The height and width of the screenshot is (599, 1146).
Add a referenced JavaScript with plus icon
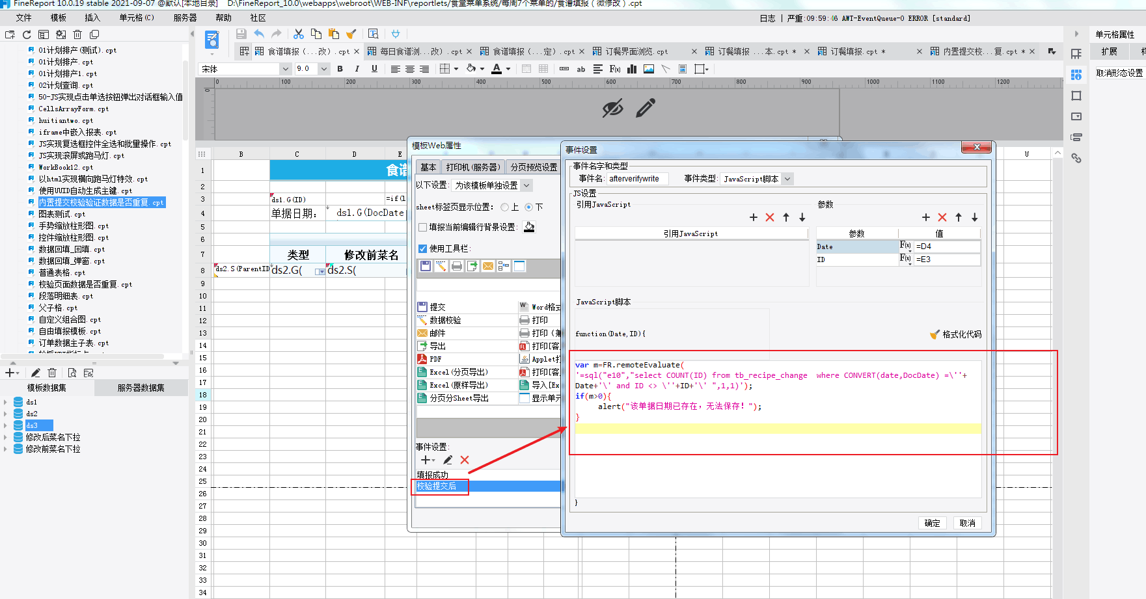point(753,217)
